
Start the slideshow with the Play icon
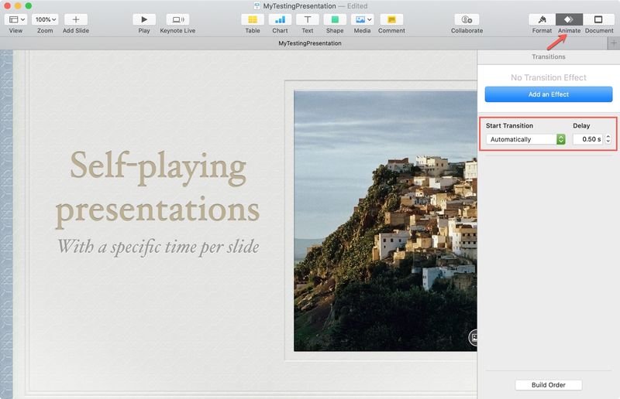click(144, 19)
